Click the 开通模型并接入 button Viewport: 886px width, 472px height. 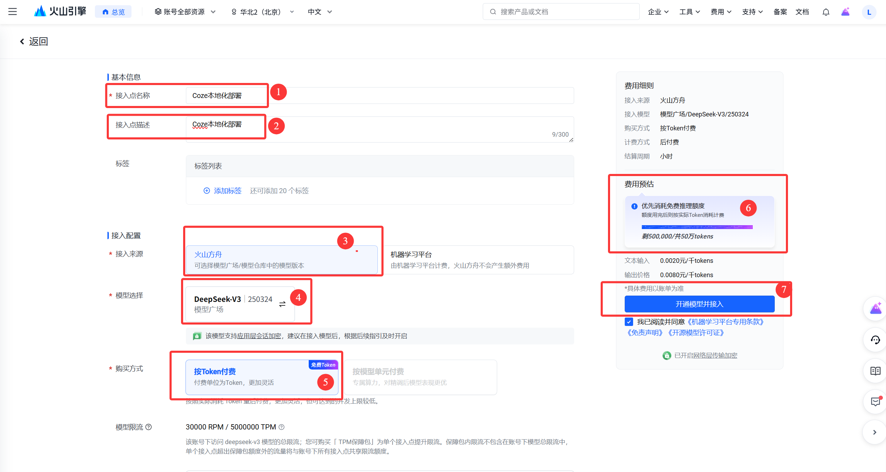pos(699,304)
